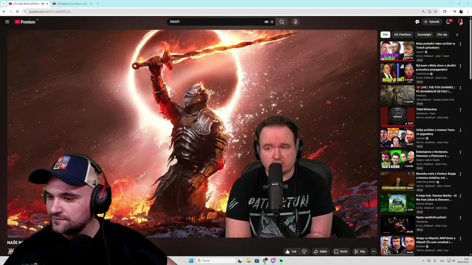Open the Chrome extensions puzzle icon
The height and width of the screenshot is (265, 472).
click(x=445, y=11)
